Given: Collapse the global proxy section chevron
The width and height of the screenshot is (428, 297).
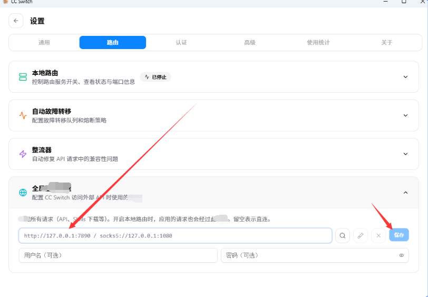Looking at the screenshot, I should click(406, 193).
